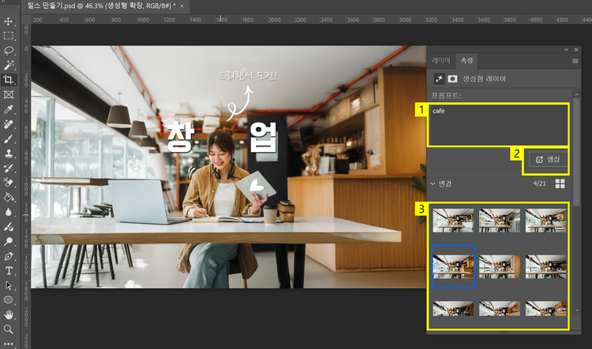
Task: Select the Zoom tool
Action: point(9,329)
